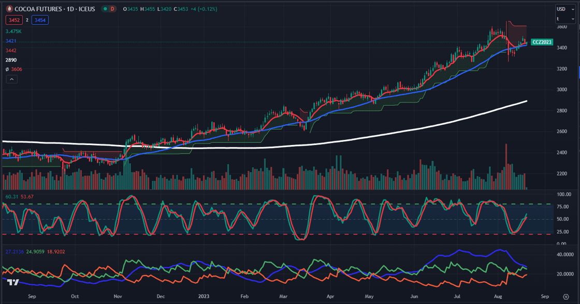Screen dimensions: 580x304
Task: Select the stochastic value 53.67
Action: pos(27,197)
